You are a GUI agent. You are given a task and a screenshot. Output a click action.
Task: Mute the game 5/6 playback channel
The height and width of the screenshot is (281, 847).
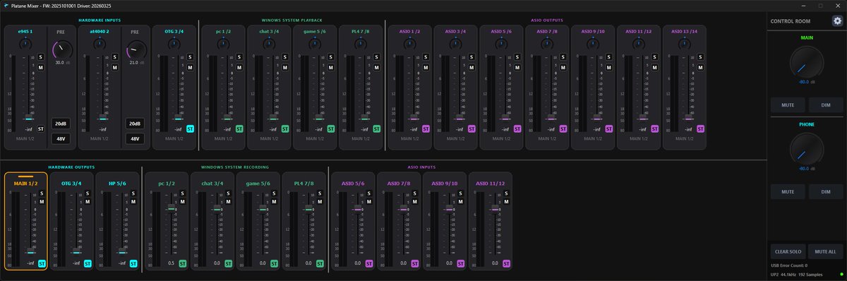pyautogui.click(x=330, y=68)
